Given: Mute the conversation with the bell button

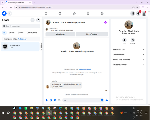Looking at the screenshot, I should click(x=124, y=40).
